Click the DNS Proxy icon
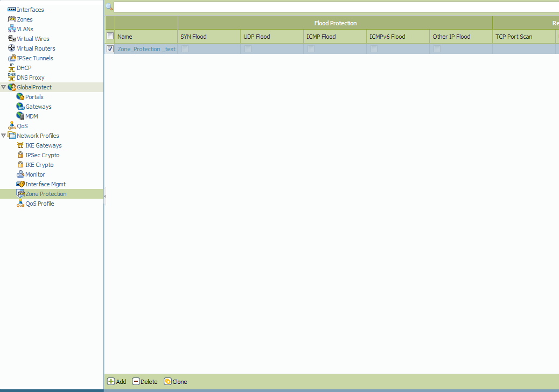 click(12, 78)
